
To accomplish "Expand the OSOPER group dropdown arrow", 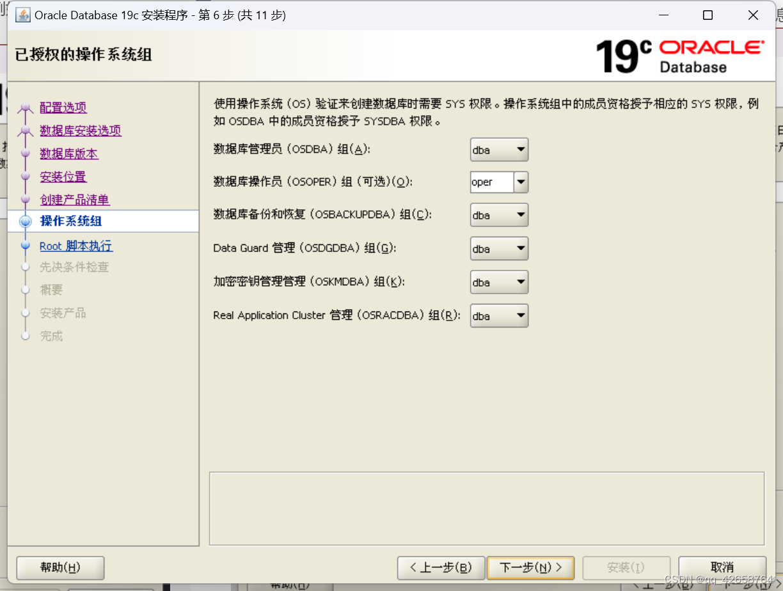I will 521,182.
